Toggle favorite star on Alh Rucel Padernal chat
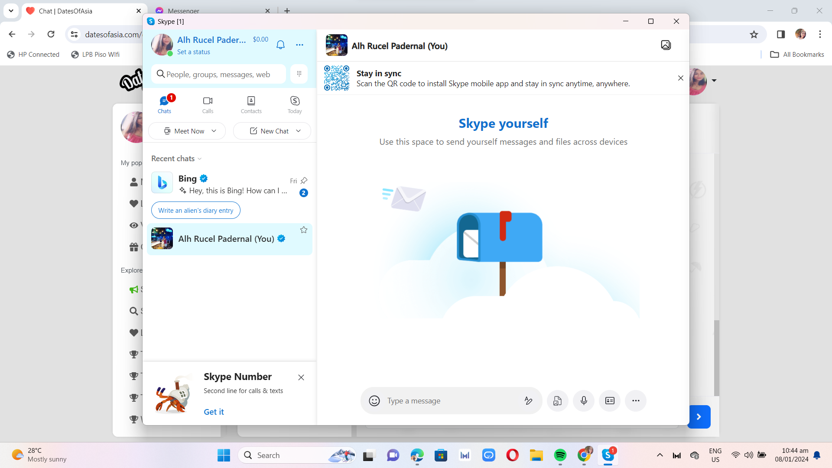Screen dimensions: 832x468 tap(304, 230)
